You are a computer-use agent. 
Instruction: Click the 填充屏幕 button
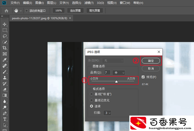(x=95, y=11)
